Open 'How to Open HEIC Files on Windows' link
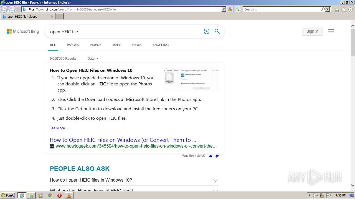Viewport: 355px width, 199px height. tap(123, 140)
